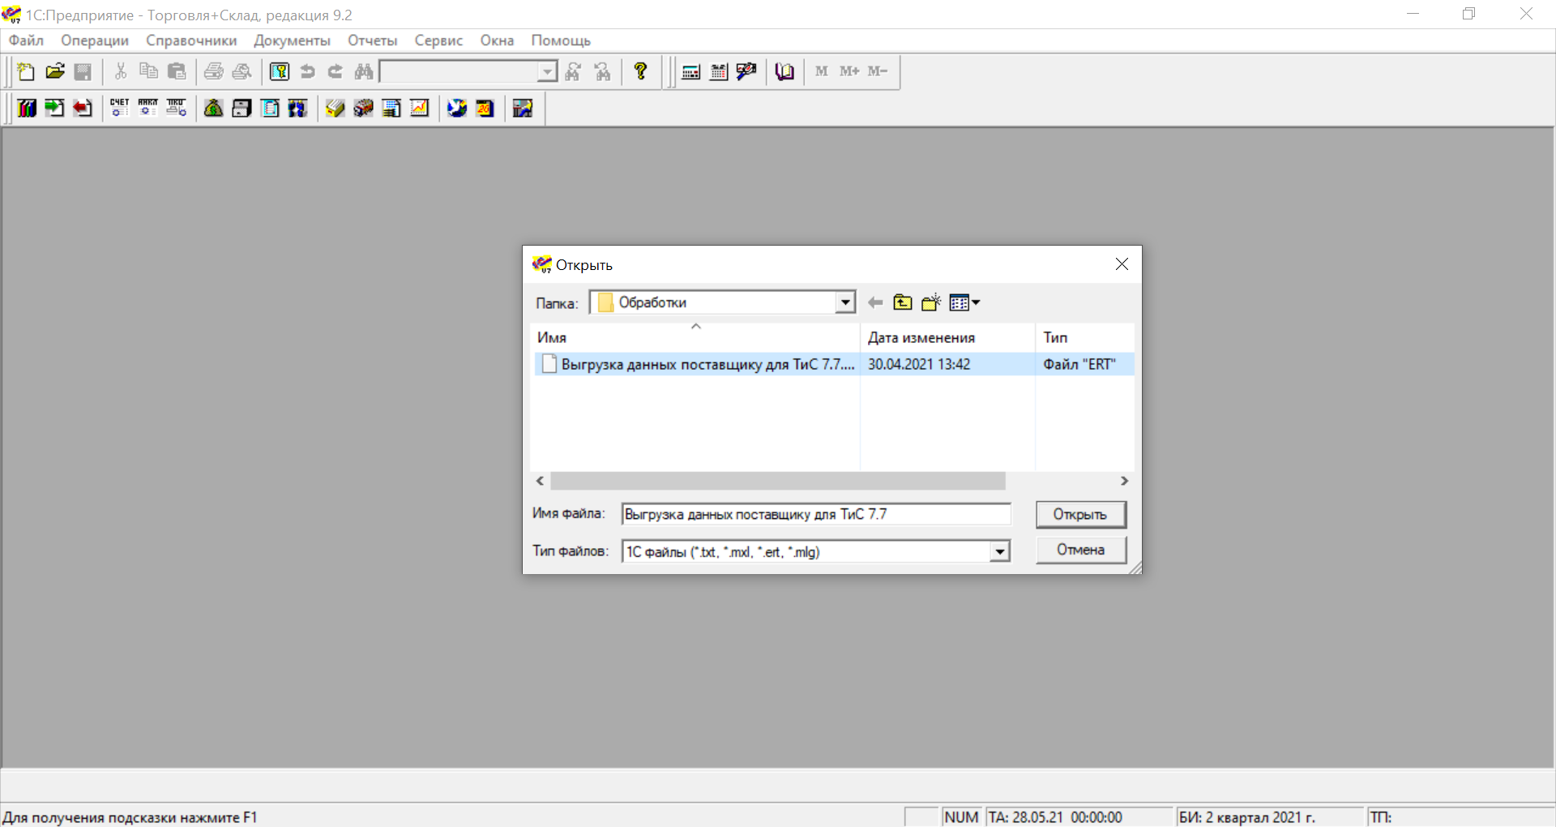Click the right scroll arrow in file list
This screenshot has width=1556, height=827.
[1124, 481]
